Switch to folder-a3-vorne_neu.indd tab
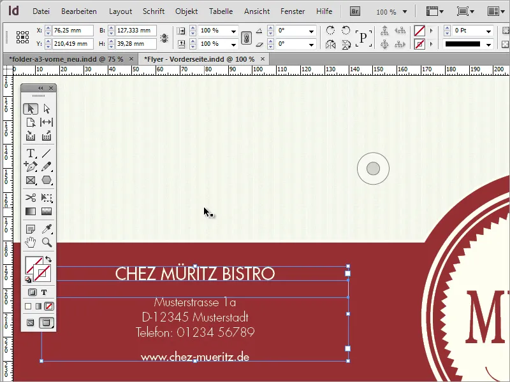510x382 pixels. pyautogui.click(x=66, y=59)
